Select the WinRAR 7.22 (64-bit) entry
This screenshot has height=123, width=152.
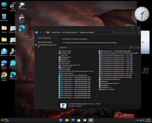[106, 89]
